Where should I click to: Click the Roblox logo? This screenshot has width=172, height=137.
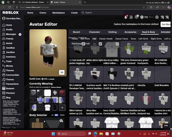click(11, 13)
